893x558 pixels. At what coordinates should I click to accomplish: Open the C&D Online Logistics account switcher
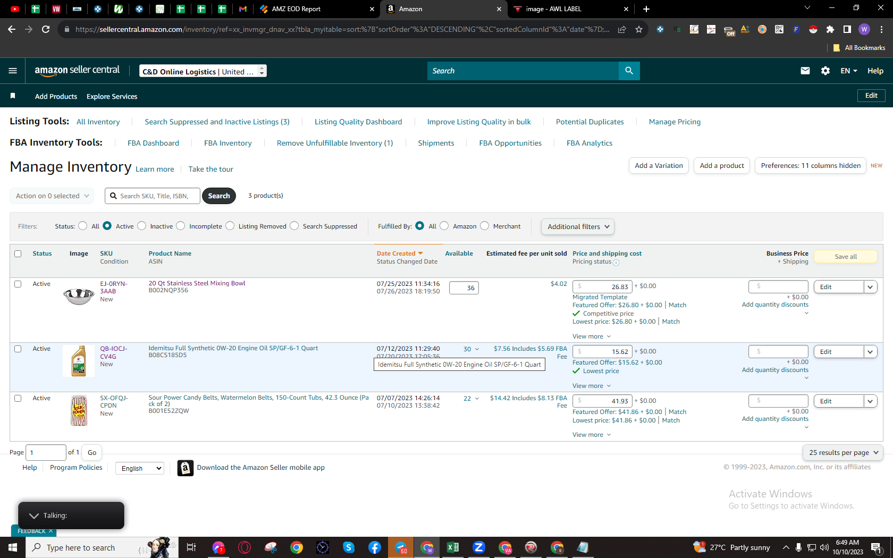[203, 71]
